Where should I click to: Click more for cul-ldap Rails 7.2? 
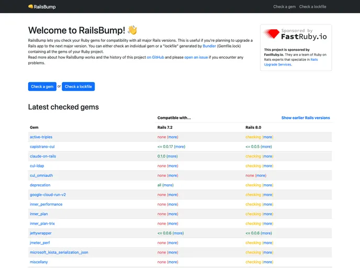point(173,166)
